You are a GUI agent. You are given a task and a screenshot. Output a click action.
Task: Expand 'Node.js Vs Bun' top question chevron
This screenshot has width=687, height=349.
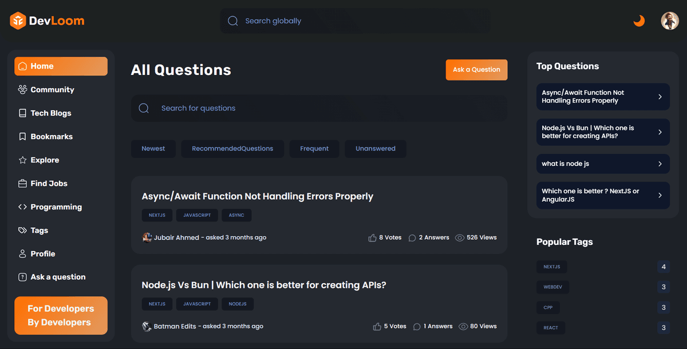(660, 132)
